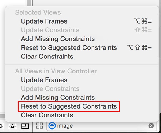This screenshot has width=161, height=133.
Task: Click the red-outlined Reset to Suggested Constraints item
Action: click(69, 106)
